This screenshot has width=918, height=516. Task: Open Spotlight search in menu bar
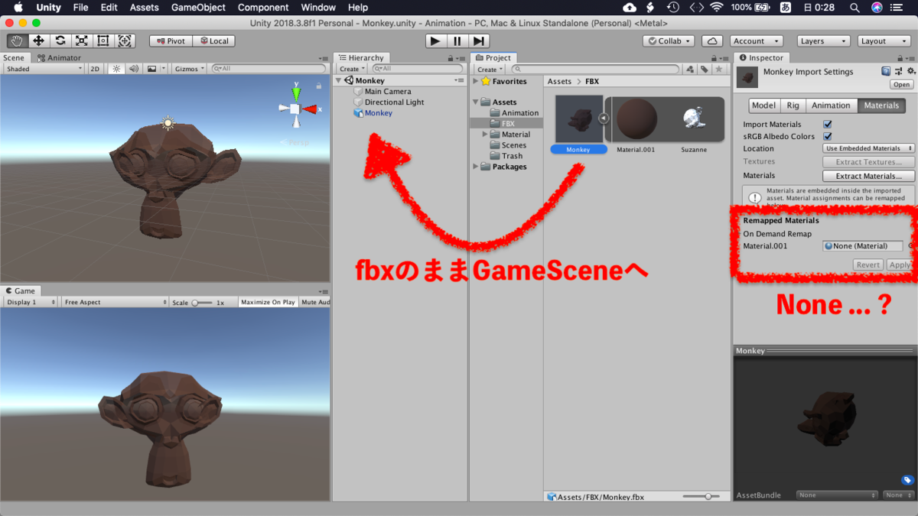click(x=854, y=7)
